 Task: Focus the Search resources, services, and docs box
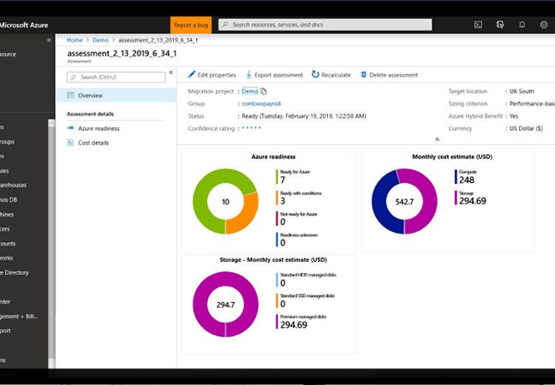pyautogui.click(x=325, y=25)
